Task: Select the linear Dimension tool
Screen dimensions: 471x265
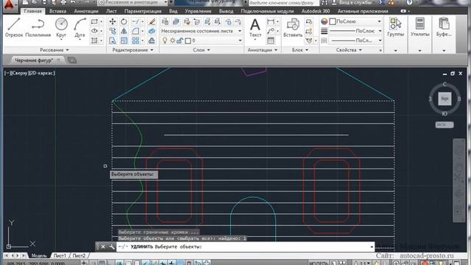Action: coord(271,21)
